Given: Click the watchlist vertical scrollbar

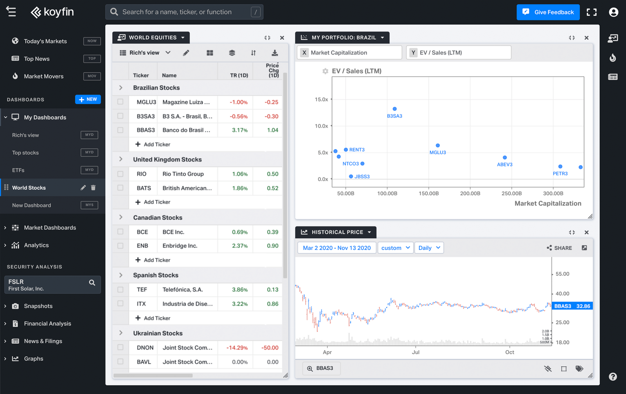Looking at the screenshot, I should (x=285, y=176).
